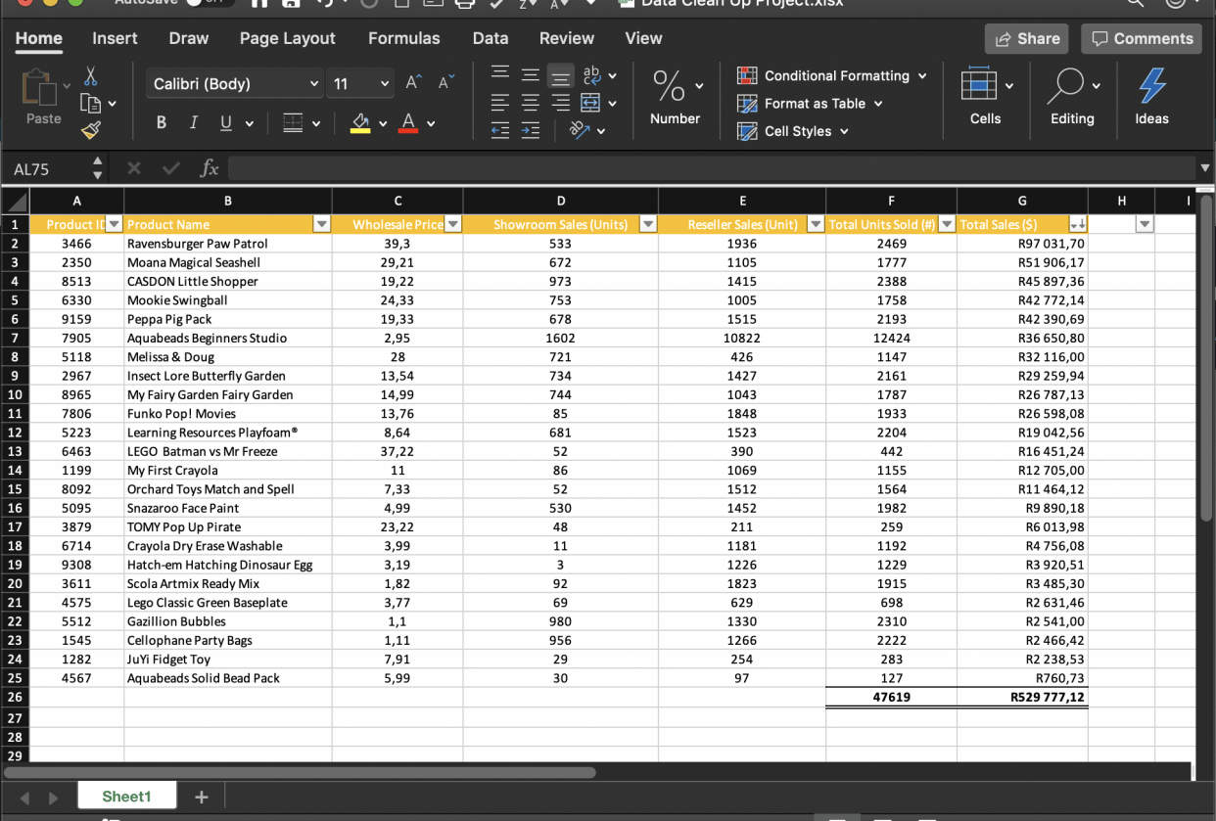Toggle Italic formatting

tap(193, 123)
